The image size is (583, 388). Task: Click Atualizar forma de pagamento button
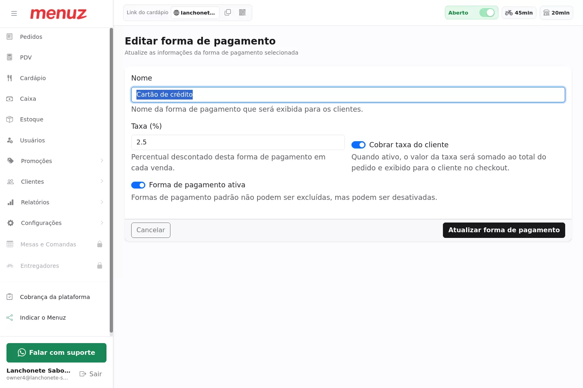click(504, 230)
